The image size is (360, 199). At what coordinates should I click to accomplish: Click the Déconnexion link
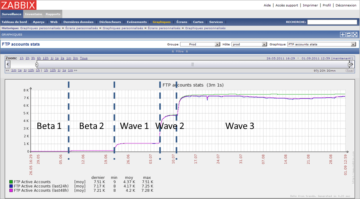pos(346,5)
